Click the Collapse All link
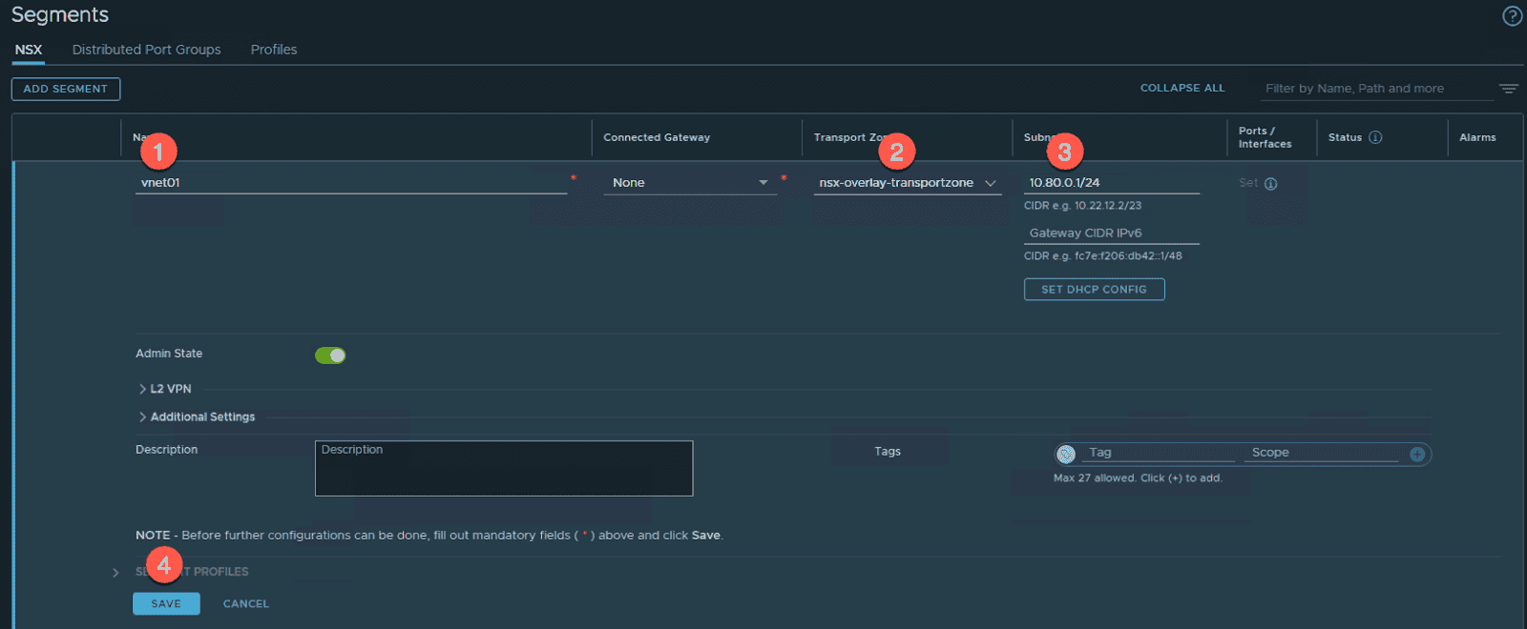This screenshot has height=629, width=1527. (1182, 88)
